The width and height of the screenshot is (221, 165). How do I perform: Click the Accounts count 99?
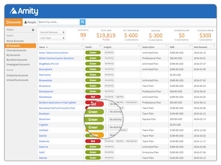(x=83, y=35)
